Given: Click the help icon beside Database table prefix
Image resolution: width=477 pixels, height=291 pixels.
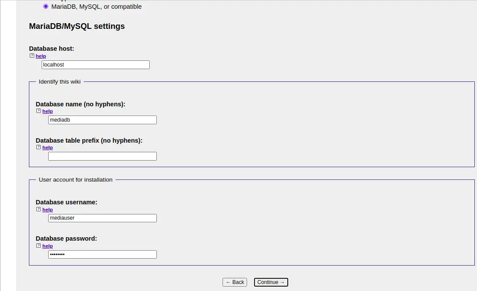Looking at the screenshot, I should click(x=39, y=147).
